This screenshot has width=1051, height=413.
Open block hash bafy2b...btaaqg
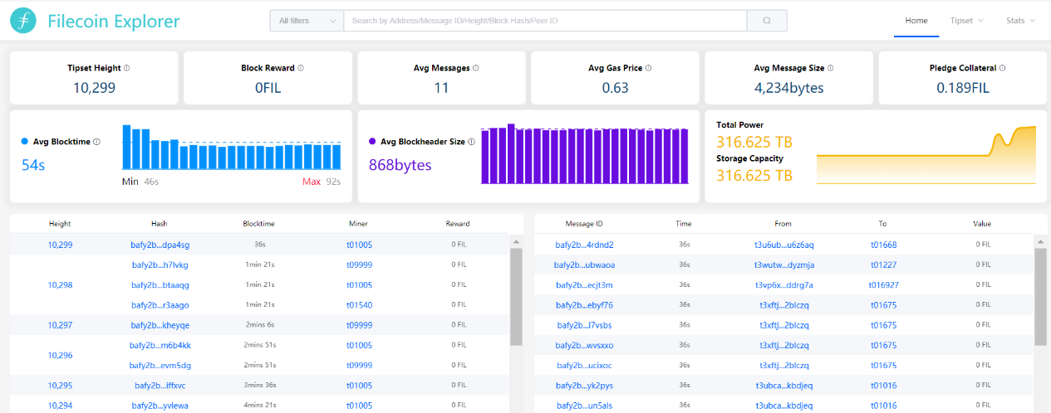tap(160, 285)
